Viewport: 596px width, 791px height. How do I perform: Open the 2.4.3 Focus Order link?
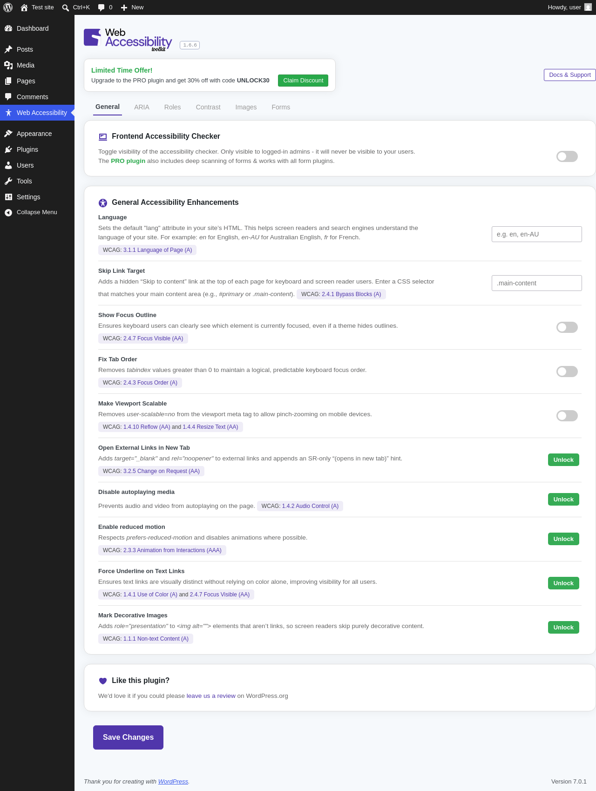pyautogui.click(x=150, y=383)
